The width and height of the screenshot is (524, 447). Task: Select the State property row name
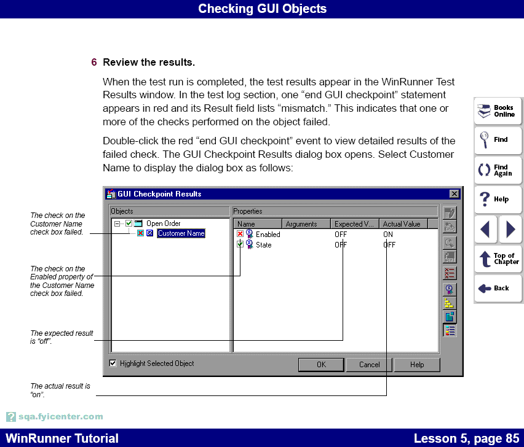(264, 244)
